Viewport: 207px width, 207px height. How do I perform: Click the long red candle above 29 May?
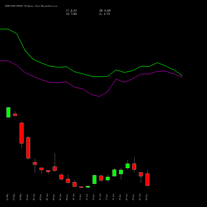pyautogui.click(x=22, y=133)
